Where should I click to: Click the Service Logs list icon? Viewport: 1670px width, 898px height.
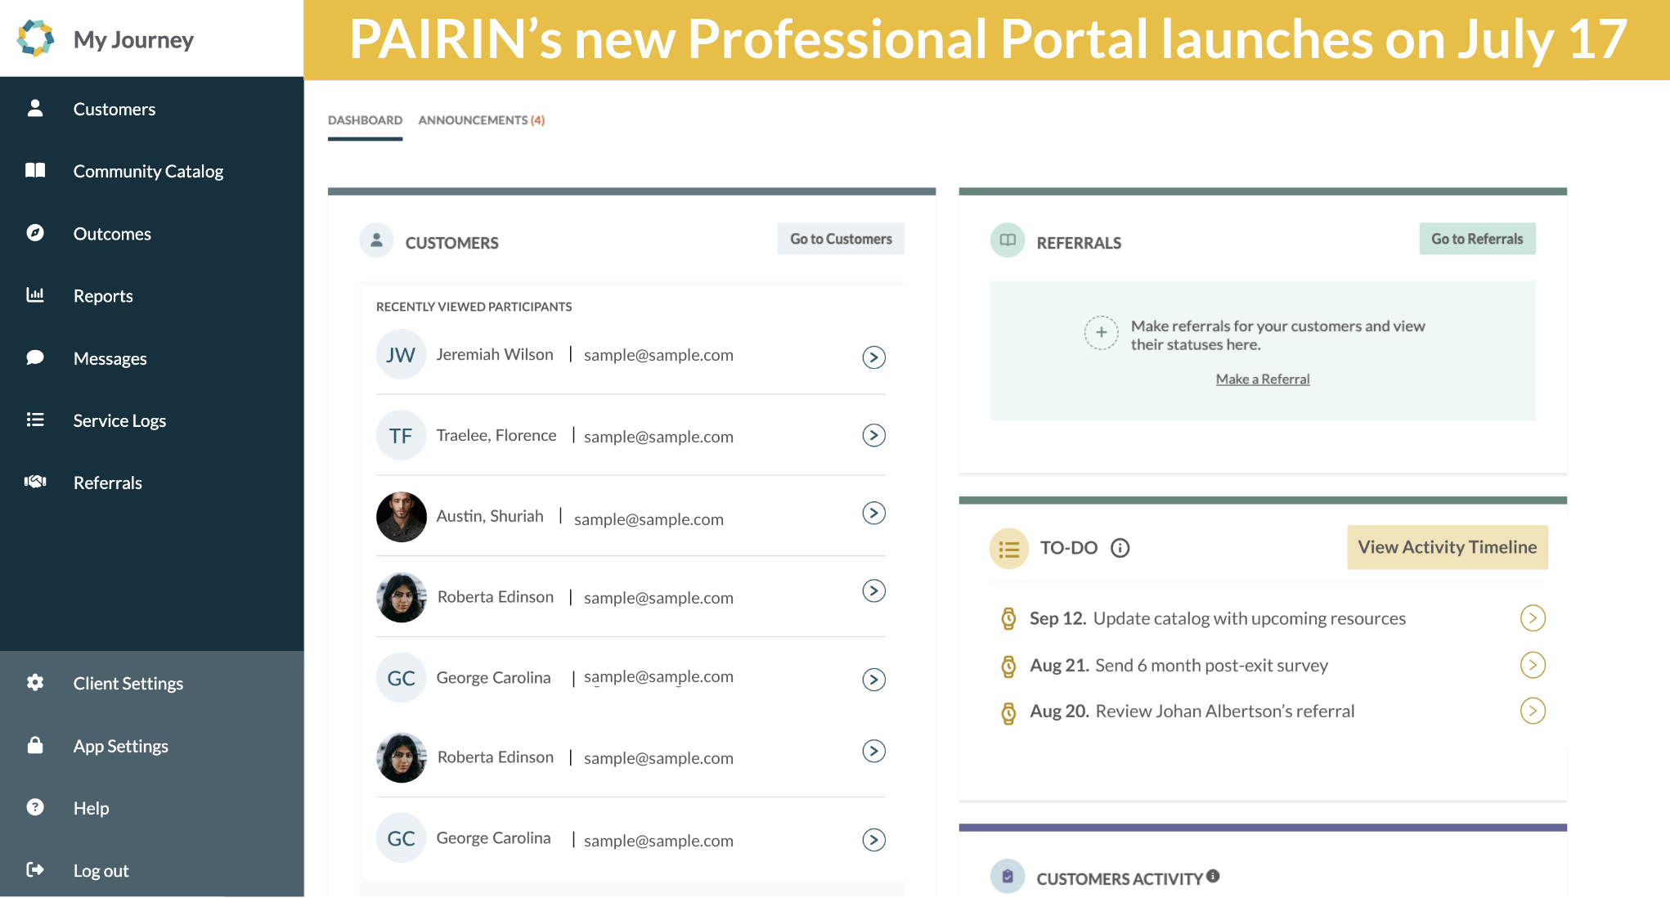click(35, 420)
